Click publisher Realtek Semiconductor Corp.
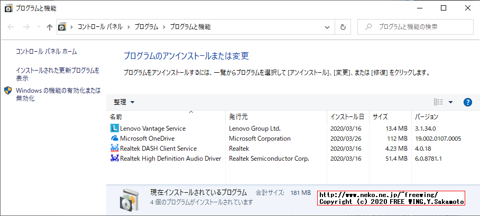The height and width of the screenshot is (216, 480). tap(269, 159)
